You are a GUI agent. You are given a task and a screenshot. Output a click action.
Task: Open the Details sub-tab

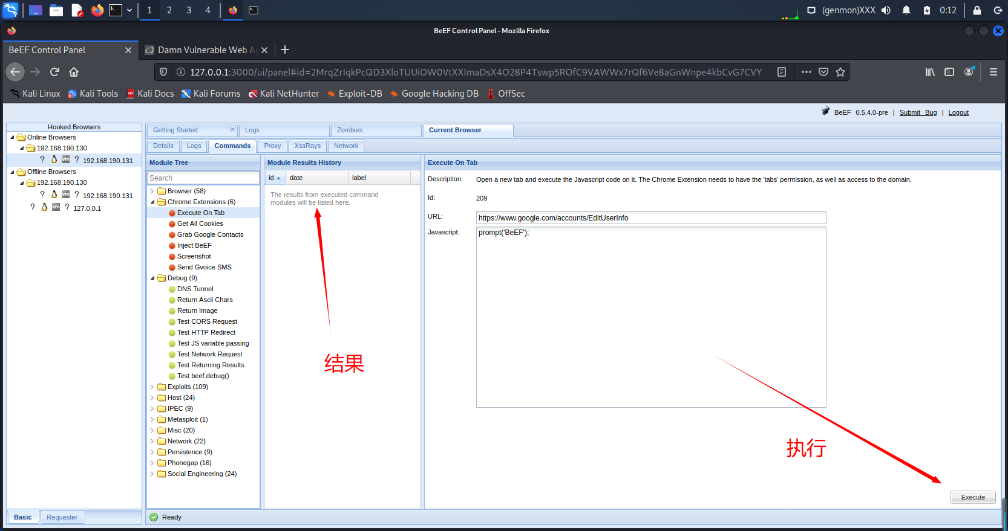click(x=163, y=146)
